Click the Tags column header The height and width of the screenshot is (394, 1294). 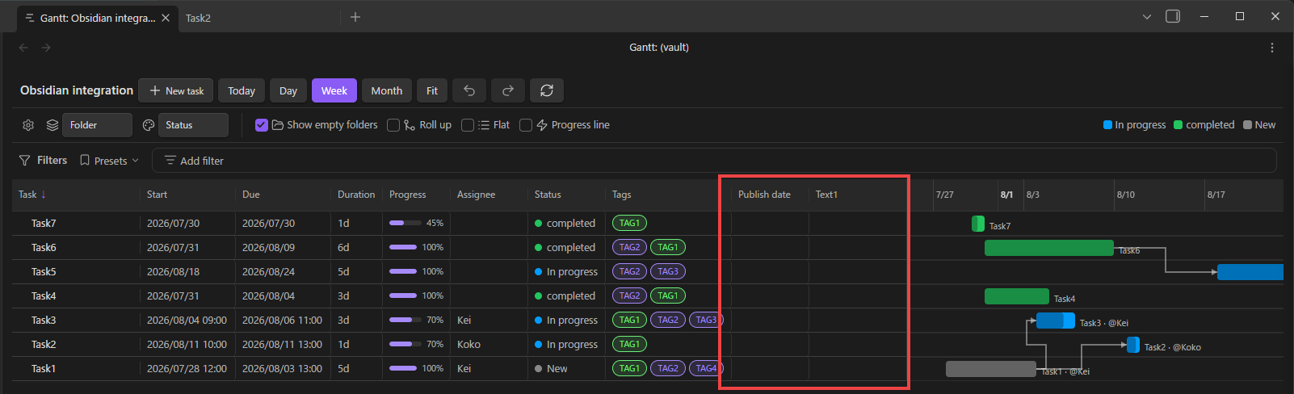coord(622,195)
